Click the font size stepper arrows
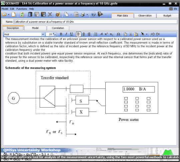 pos(54,34)
